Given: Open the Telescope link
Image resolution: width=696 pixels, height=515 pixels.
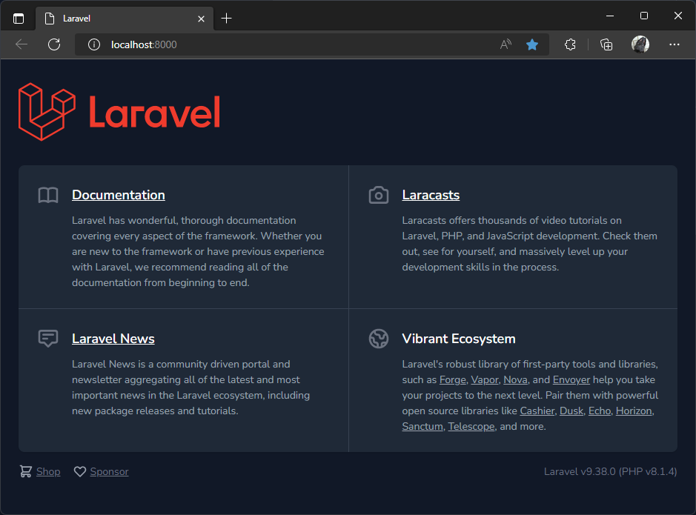Looking at the screenshot, I should pyautogui.click(x=471, y=426).
